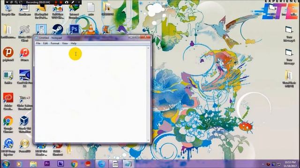
Task: Select the CoolTalk shortcut beside the shield icon
Action: (24, 78)
